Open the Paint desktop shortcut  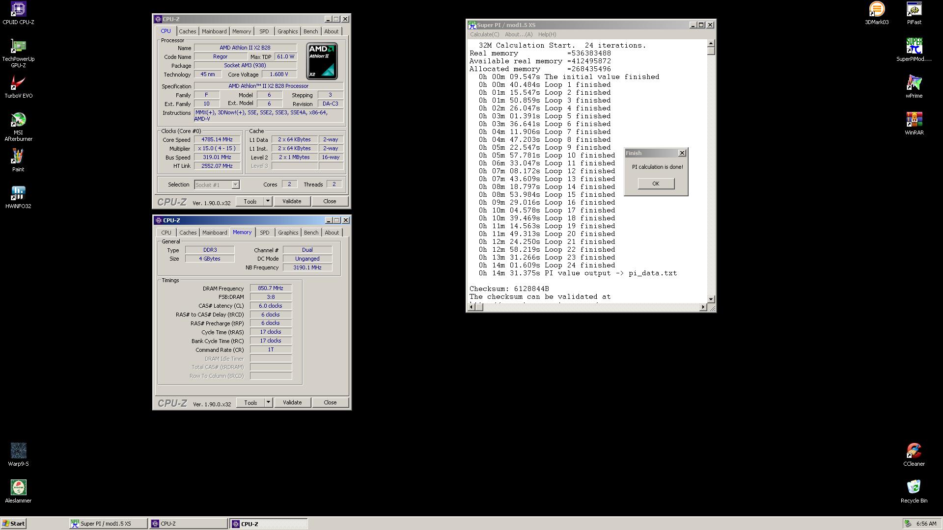click(x=18, y=160)
